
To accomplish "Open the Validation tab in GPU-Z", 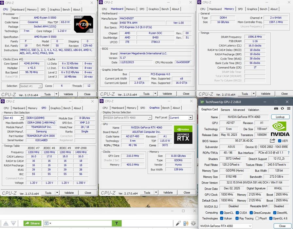I will [253, 110].
